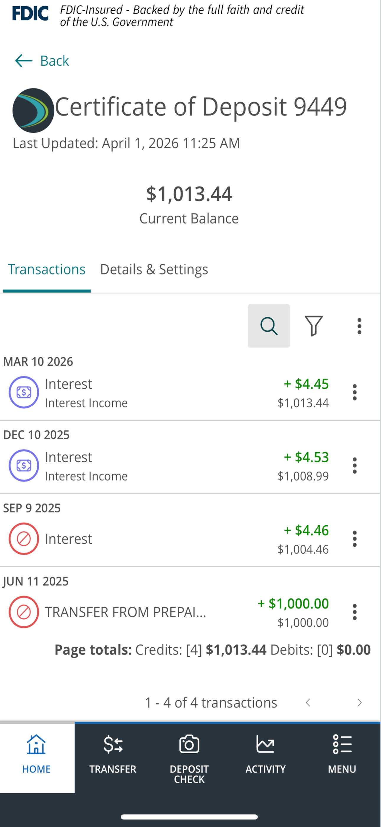Open toolbar three-dot options menu
Viewport: 381px width, 827px height.
(359, 326)
